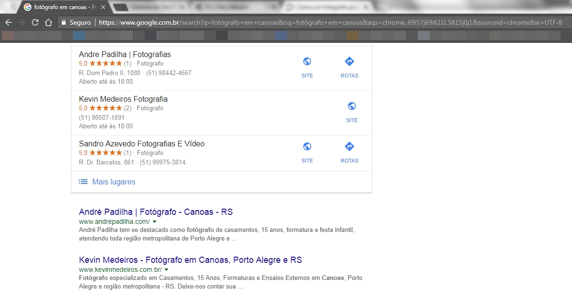Visit the SITE globe for Kevin Medeiros Fotografia
This screenshot has height=298, width=572.
click(x=352, y=106)
